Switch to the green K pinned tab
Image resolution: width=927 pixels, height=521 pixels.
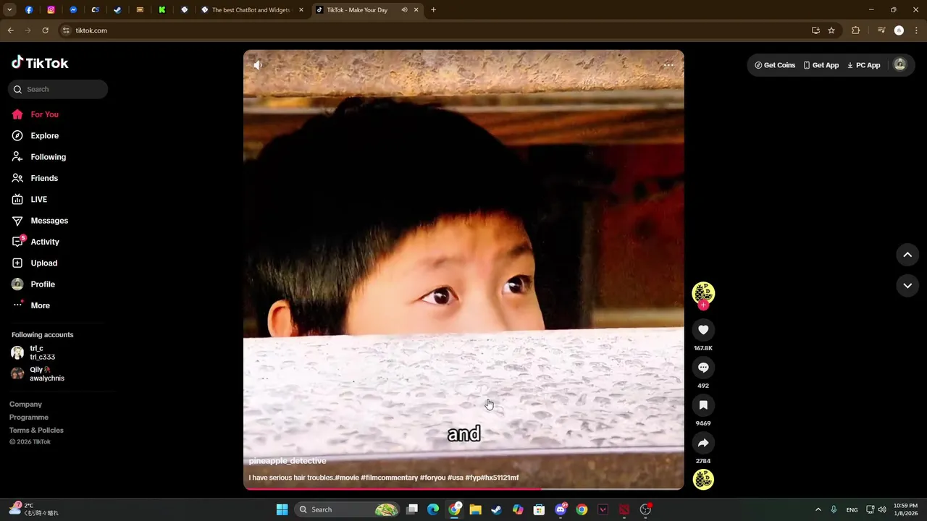(x=162, y=10)
